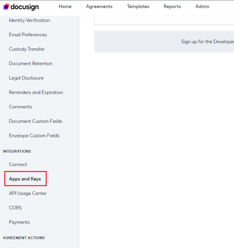
Task: Select Document Custom Fields
Action: [x=35, y=121]
